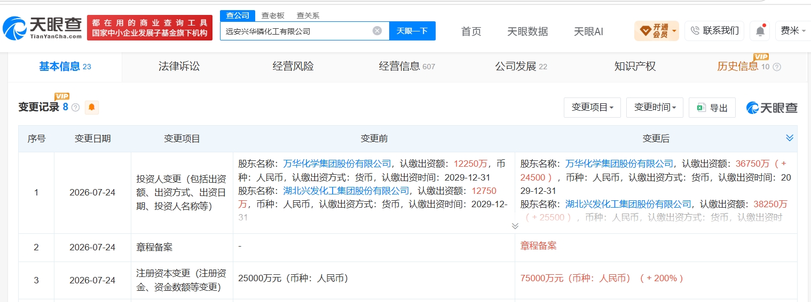Switch to the 公司发展 tab
Screen dimensions: 811x302
click(521, 67)
